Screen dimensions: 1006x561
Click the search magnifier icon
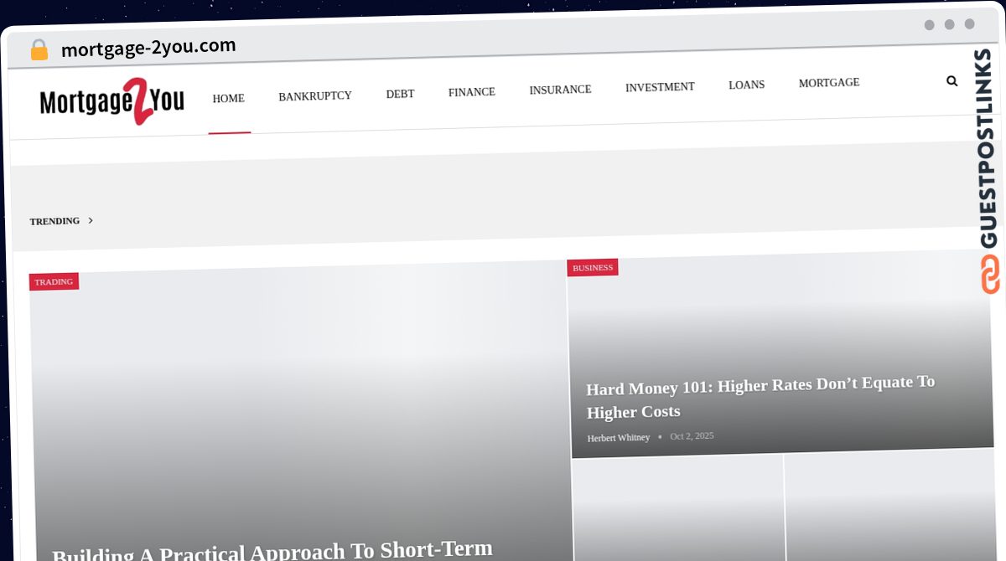(x=952, y=81)
